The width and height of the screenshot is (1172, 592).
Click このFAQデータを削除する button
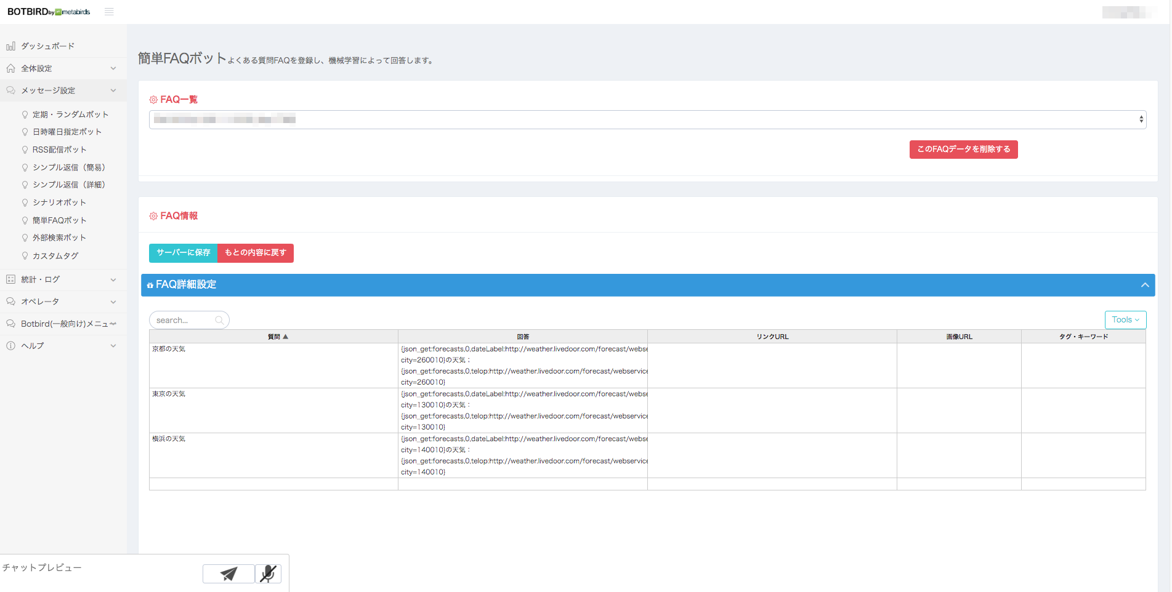click(x=963, y=150)
